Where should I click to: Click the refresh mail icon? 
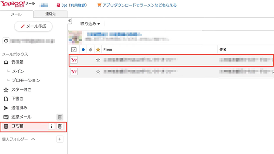click(6, 41)
